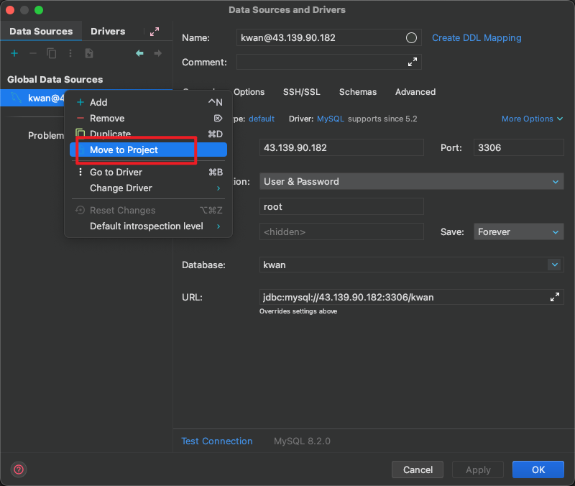Open the Database kwan dropdown arrow
The image size is (575, 486).
coord(555,265)
